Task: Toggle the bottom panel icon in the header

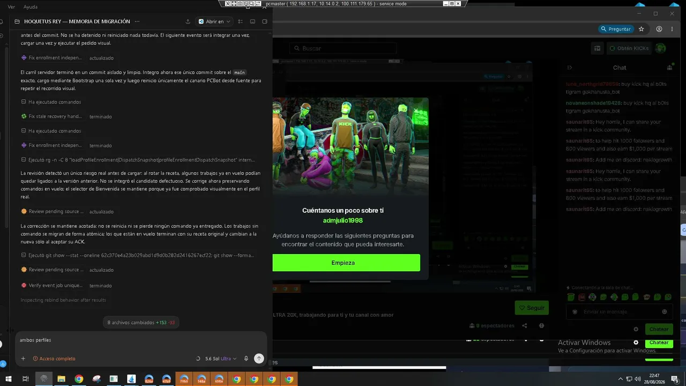Action: pos(252,21)
